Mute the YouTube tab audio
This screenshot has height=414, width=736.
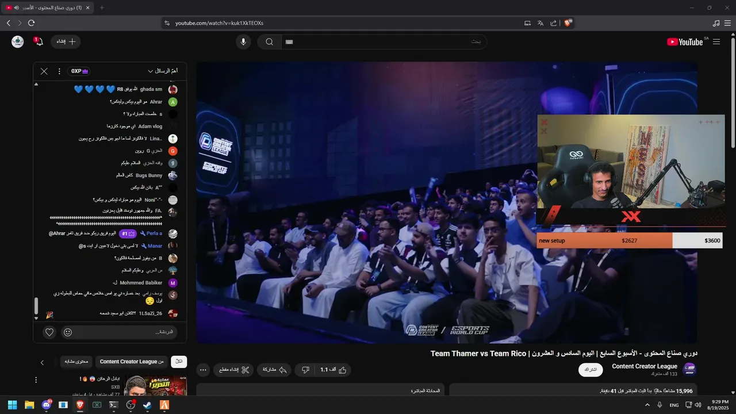(x=16, y=7)
